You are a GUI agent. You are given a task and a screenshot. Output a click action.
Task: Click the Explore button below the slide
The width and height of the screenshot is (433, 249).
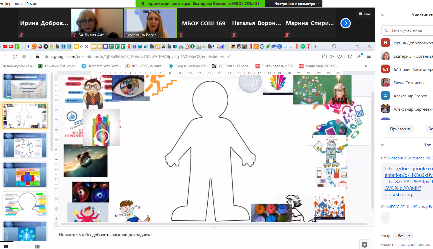pos(365,244)
